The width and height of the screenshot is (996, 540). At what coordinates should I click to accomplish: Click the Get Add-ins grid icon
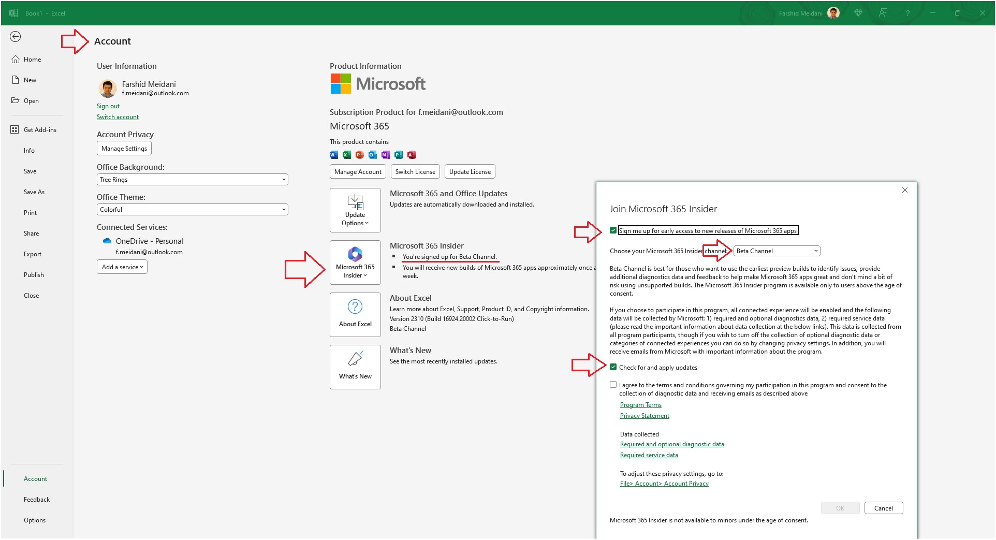14,129
